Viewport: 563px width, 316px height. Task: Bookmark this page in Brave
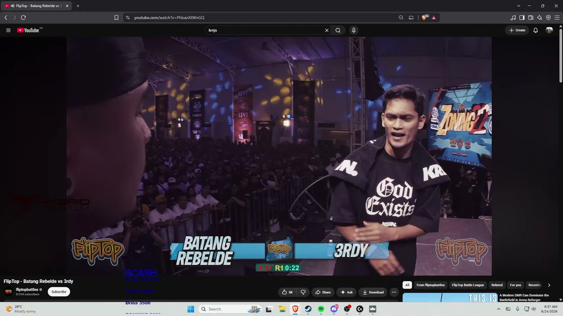point(116,18)
